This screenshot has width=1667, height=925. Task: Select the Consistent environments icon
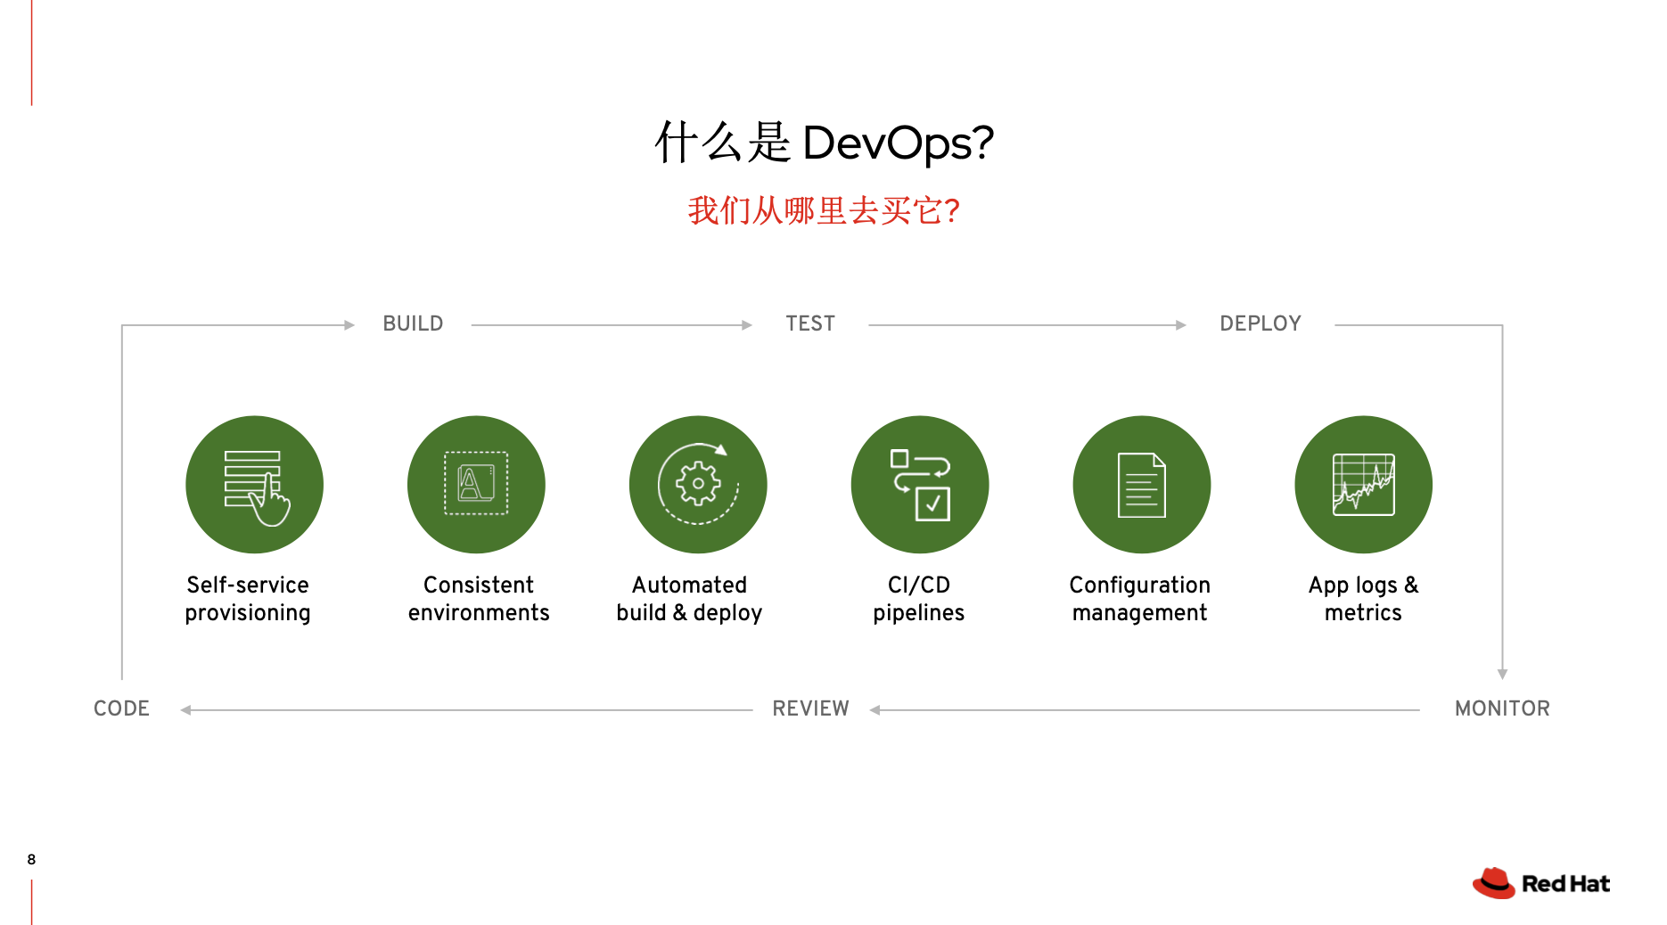476,484
